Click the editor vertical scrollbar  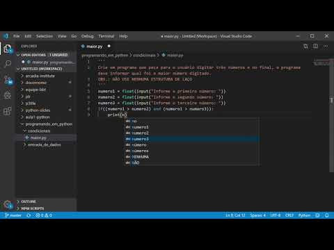click(x=331, y=116)
